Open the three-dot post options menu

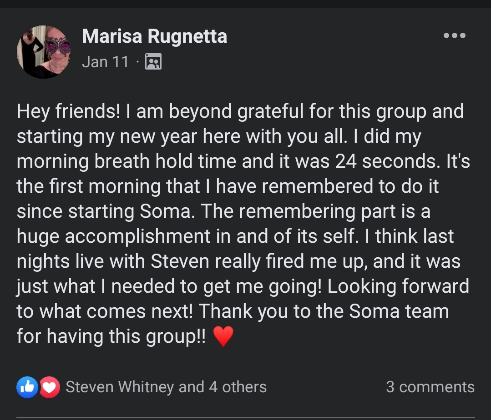tap(454, 35)
